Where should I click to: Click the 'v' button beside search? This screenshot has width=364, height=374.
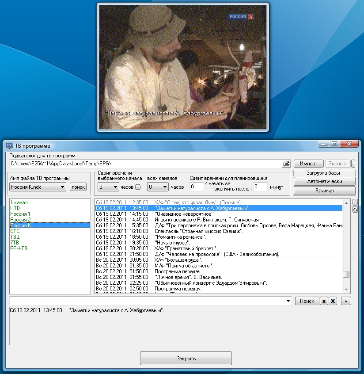(346, 301)
